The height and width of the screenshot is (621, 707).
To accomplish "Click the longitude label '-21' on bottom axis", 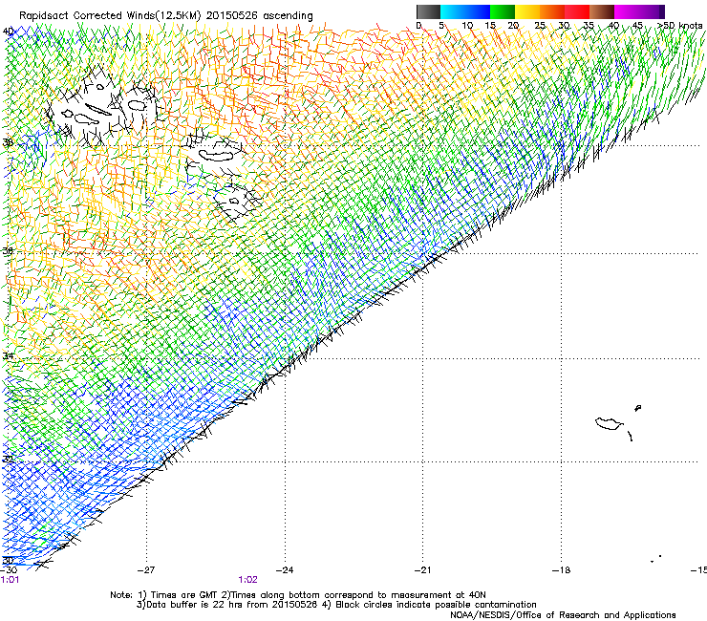I will click(x=423, y=569).
